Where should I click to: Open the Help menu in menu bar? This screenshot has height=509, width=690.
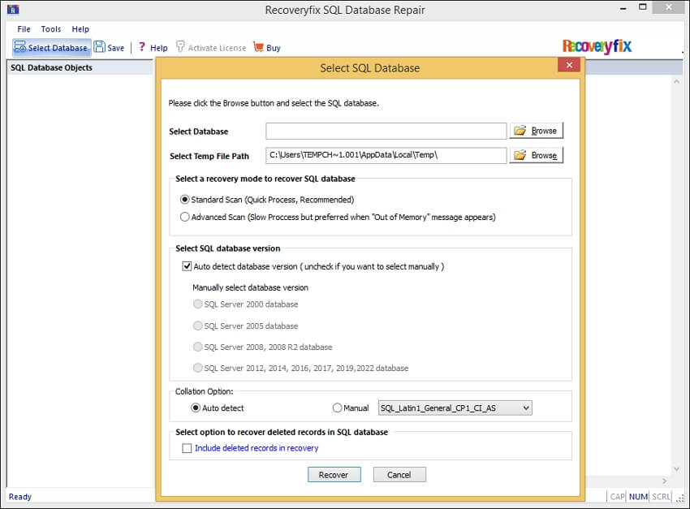pyautogui.click(x=80, y=29)
